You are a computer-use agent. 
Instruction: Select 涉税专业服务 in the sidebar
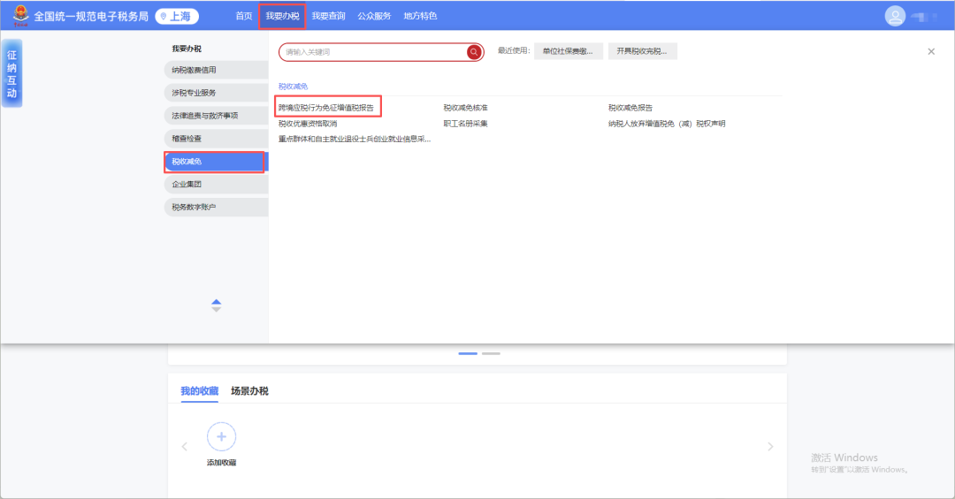pyautogui.click(x=217, y=93)
